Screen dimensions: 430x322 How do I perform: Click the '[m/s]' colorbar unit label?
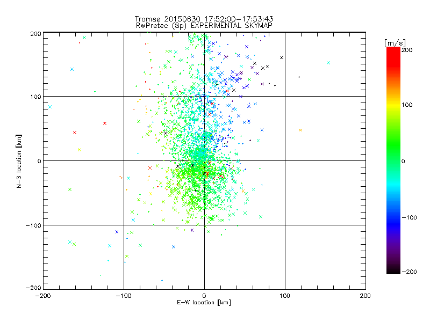click(x=395, y=43)
